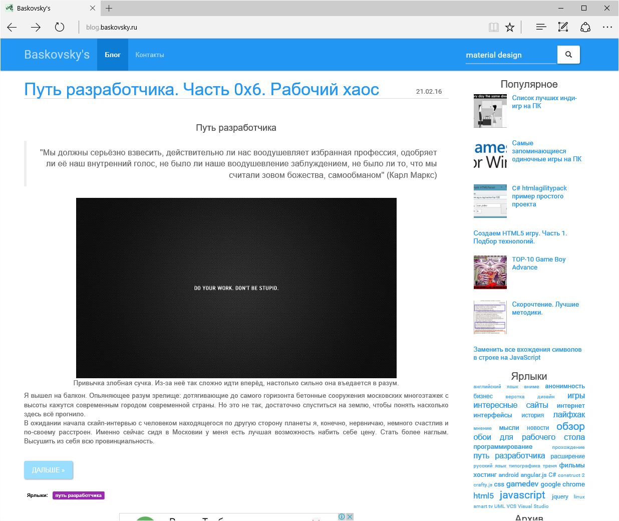
Task: Select the бизнес tag
Action: pyautogui.click(x=483, y=396)
